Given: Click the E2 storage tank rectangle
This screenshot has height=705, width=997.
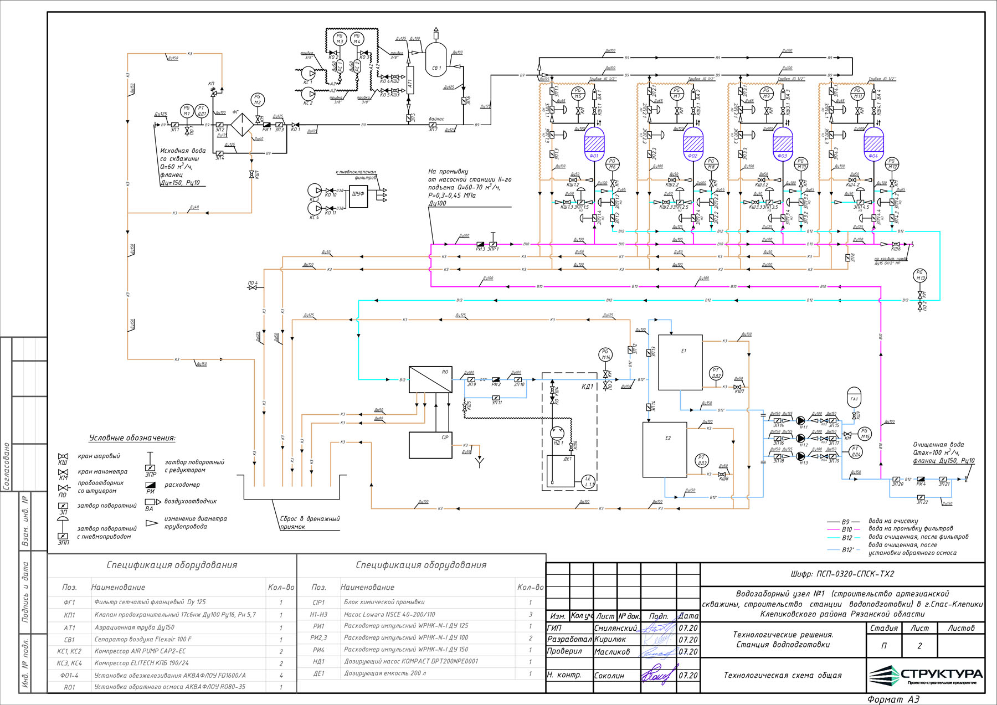Looking at the screenshot, I should pyautogui.click(x=664, y=450).
